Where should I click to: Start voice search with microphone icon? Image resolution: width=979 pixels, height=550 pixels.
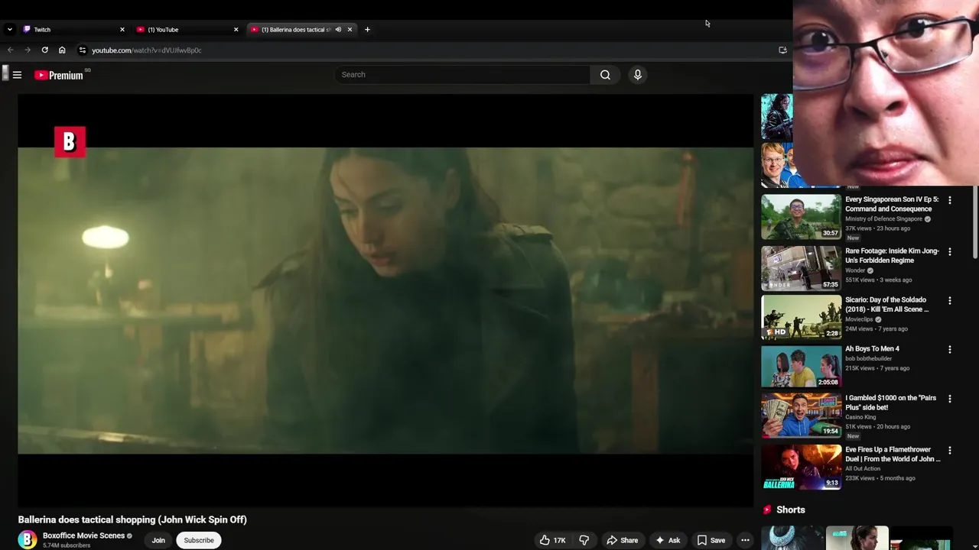coord(637,75)
